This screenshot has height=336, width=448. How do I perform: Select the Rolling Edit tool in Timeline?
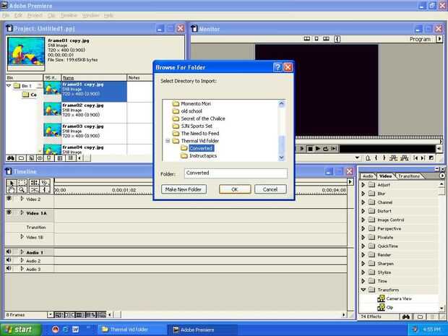tap(34, 183)
